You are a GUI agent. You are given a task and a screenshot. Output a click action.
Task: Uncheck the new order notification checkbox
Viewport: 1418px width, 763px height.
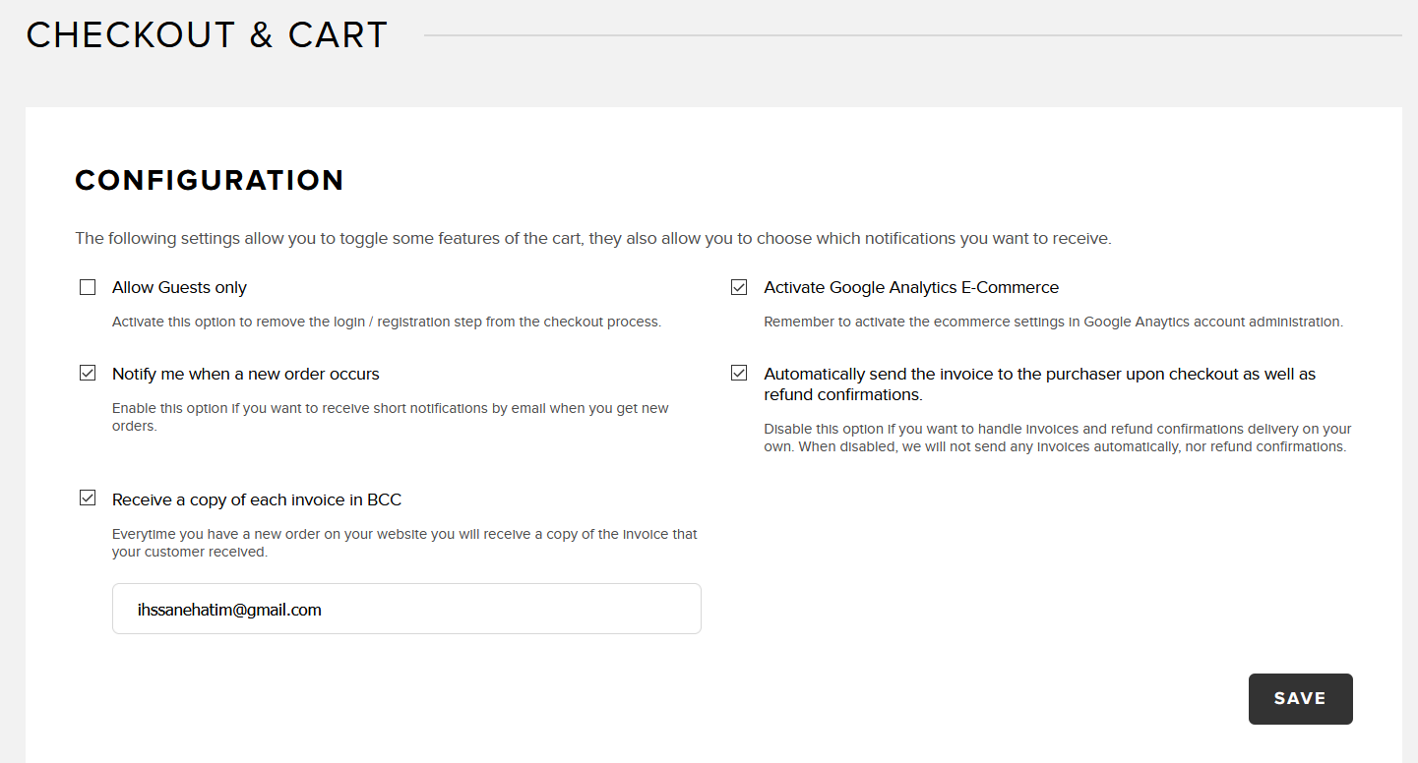pos(88,373)
